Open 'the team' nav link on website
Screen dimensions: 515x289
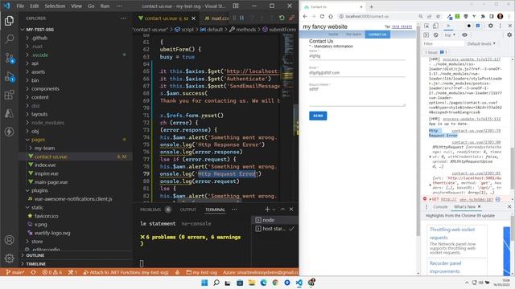point(353,34)
